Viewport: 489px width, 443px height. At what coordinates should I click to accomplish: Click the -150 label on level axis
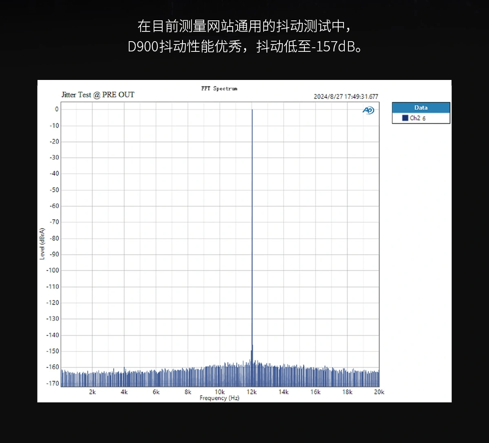coord(54,351)
